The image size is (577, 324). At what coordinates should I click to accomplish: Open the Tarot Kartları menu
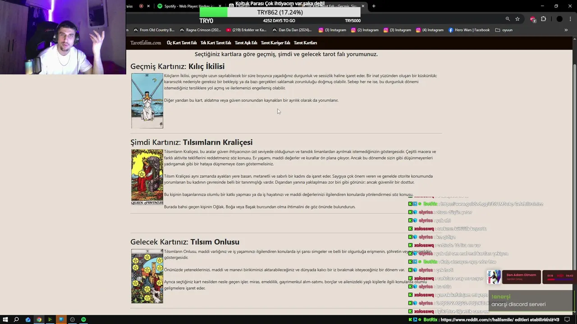pos(306,43)
